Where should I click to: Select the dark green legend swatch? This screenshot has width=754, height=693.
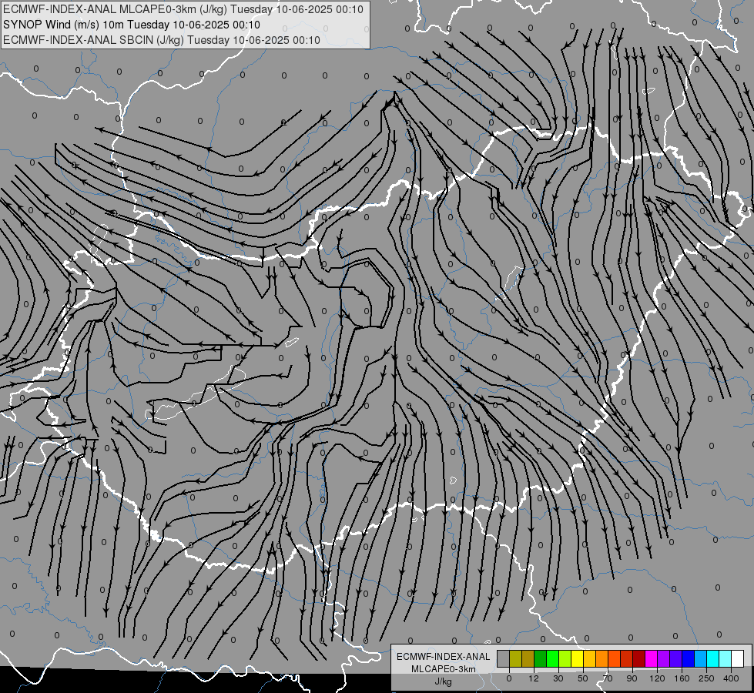coord(541,658)
